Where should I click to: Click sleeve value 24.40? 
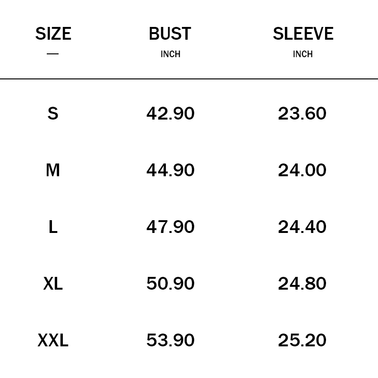click(302, 227)
